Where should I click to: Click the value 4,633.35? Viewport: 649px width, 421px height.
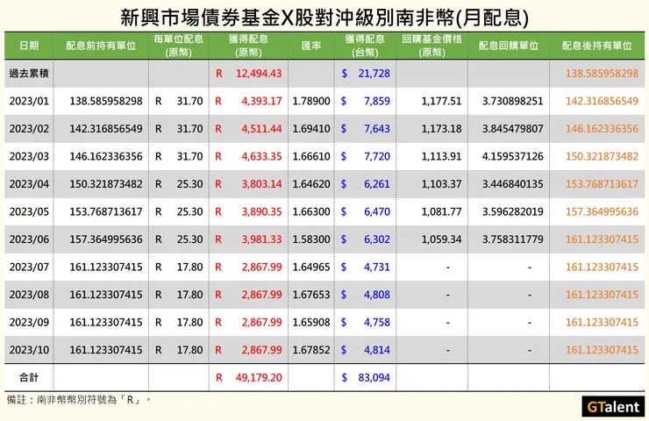[x=261, y=156]
